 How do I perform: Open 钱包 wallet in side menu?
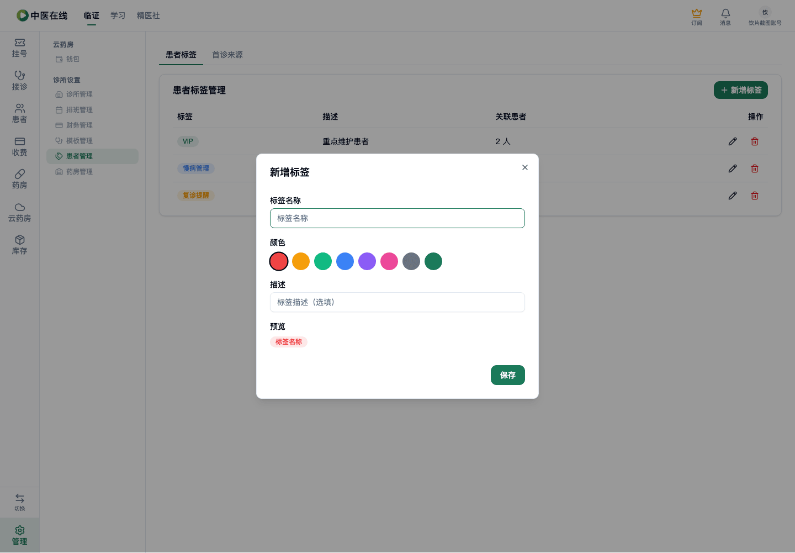tap(92, 59)
